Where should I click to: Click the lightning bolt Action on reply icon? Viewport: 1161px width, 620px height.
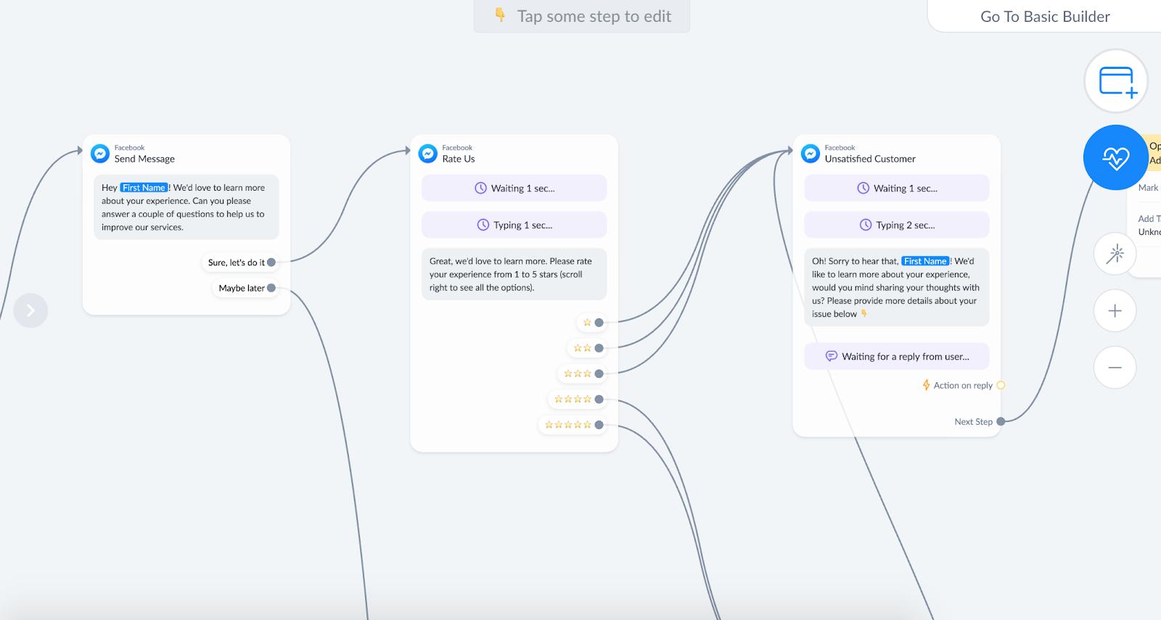coord(926,385)
